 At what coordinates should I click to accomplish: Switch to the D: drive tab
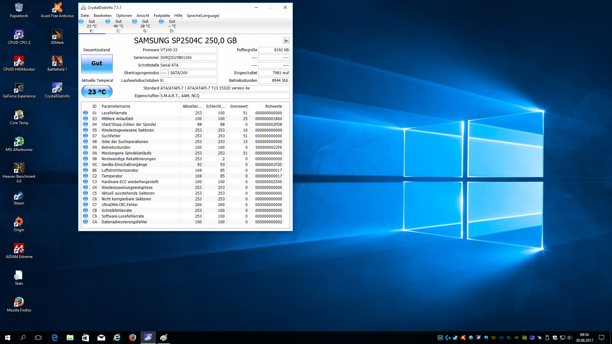click(x=171, y=26)
